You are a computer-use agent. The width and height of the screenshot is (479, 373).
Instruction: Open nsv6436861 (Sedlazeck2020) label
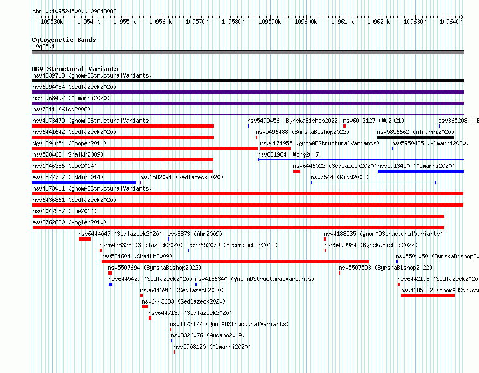74,200
